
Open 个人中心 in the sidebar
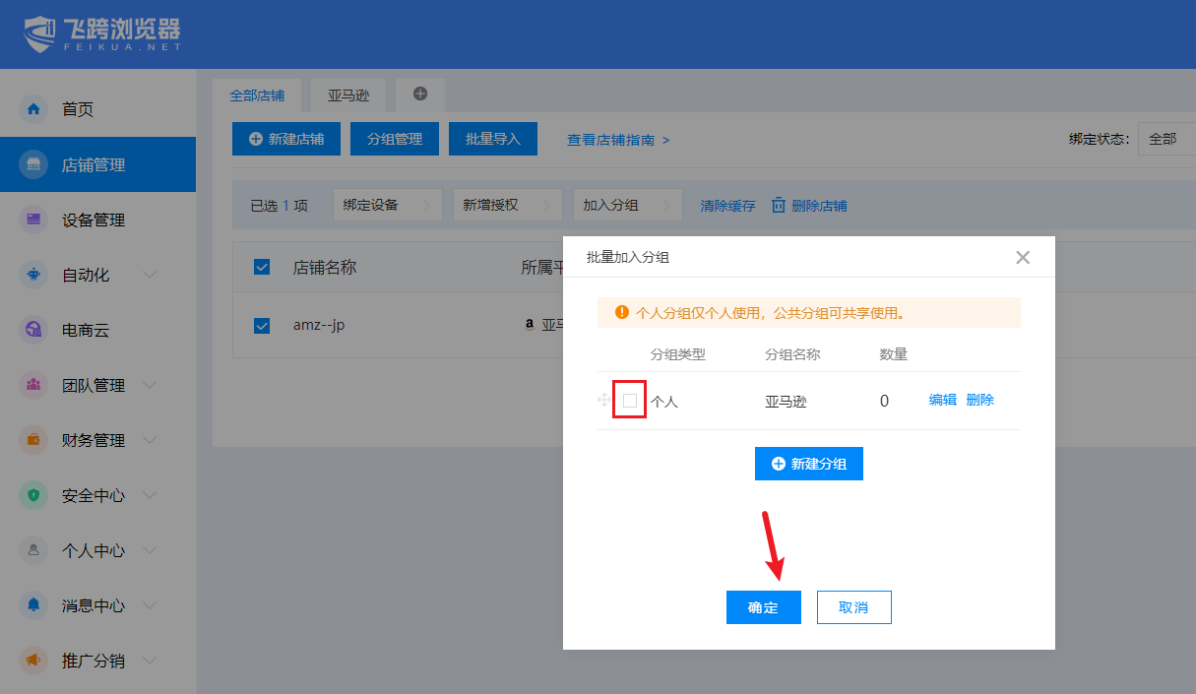(93, 550)
